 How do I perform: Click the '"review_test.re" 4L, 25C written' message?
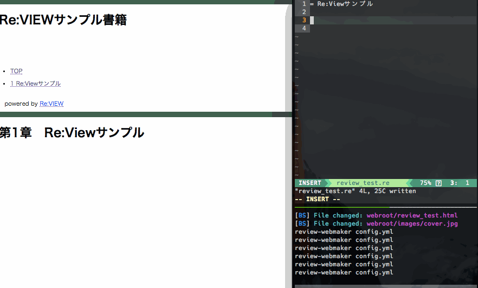(x=356, y=191)
